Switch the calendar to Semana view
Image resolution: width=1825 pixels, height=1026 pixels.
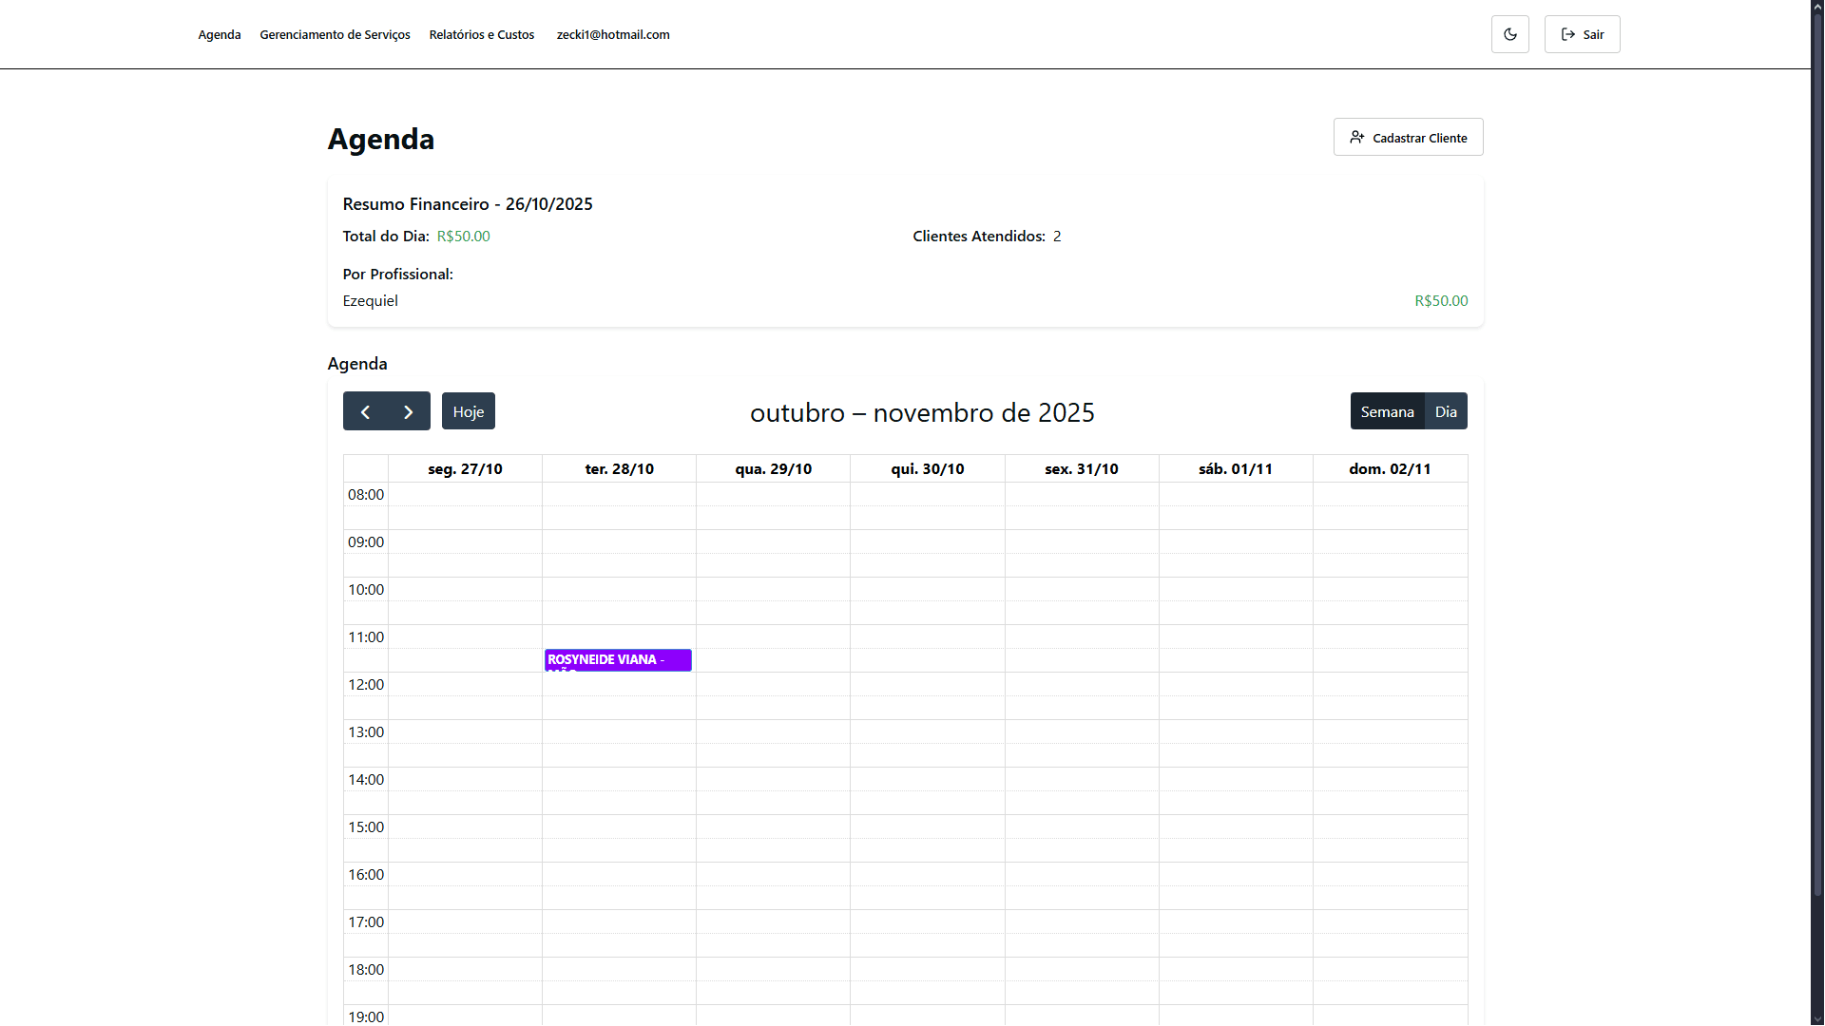coord(1387,411)
